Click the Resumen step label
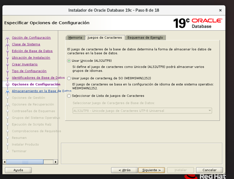This screenshot has height=179, width=234. pyautogui.click(x=19, y=138)
